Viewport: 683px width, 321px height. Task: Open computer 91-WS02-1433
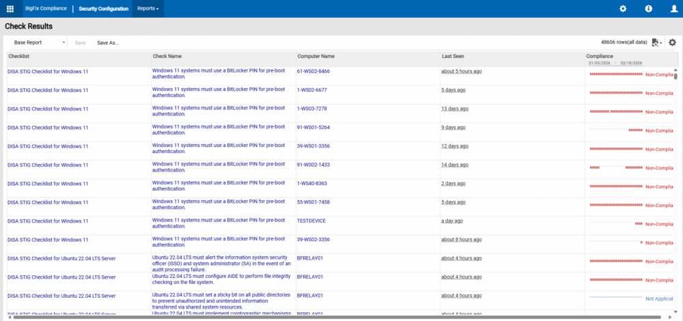coord(313,165)
